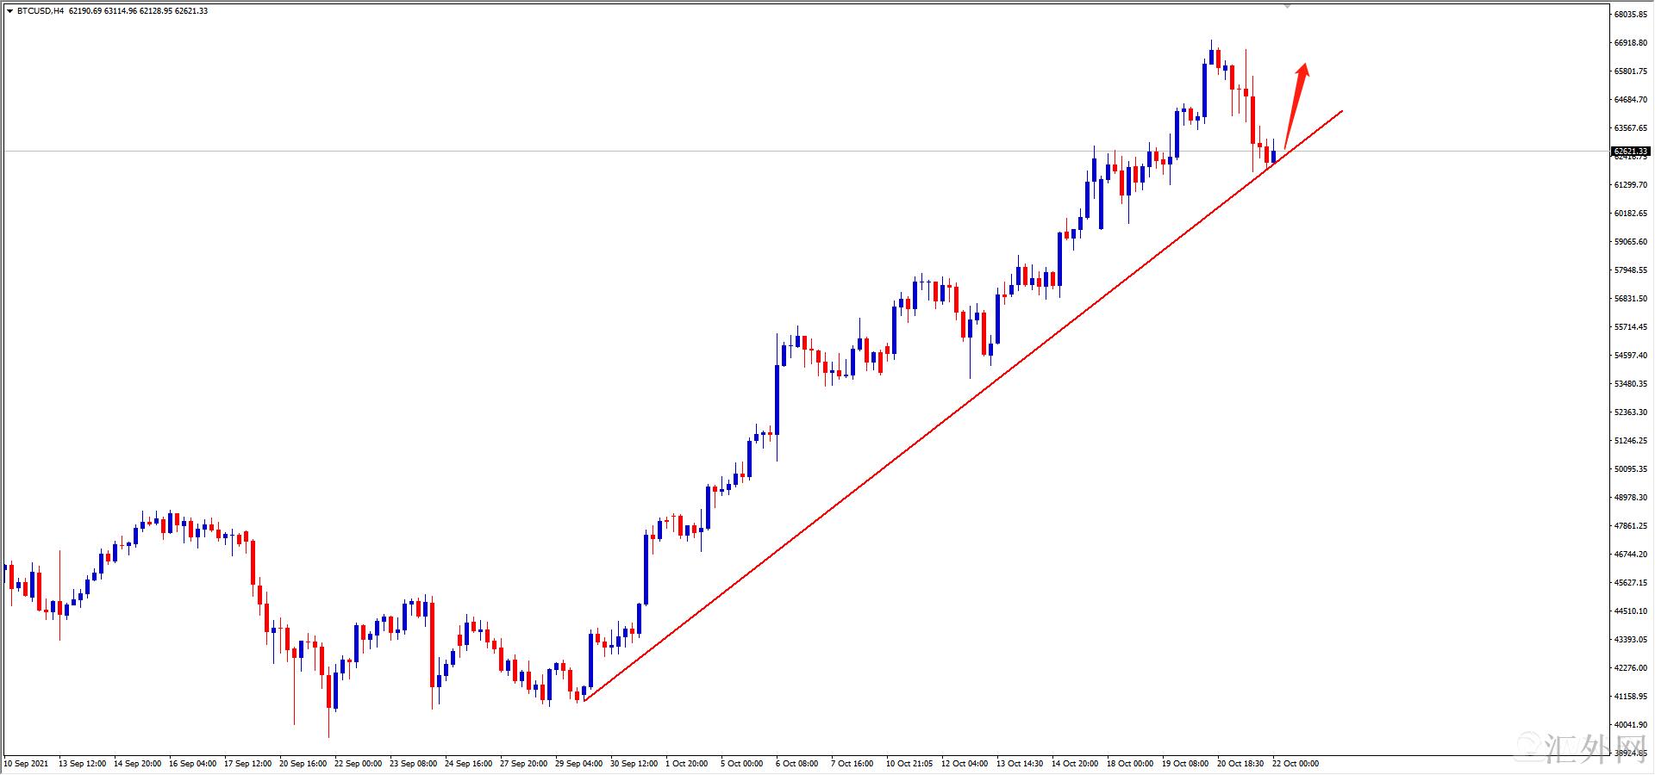This screenshot has height=775, width=1655.
Task: Select the 13 Sep 12:00 time label
Action: point(82,764)
